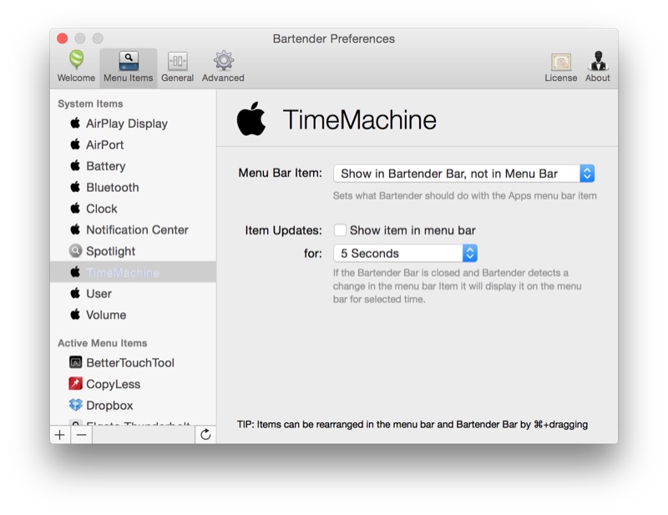Select CopyLess in the list

click(x=134, y=384)
